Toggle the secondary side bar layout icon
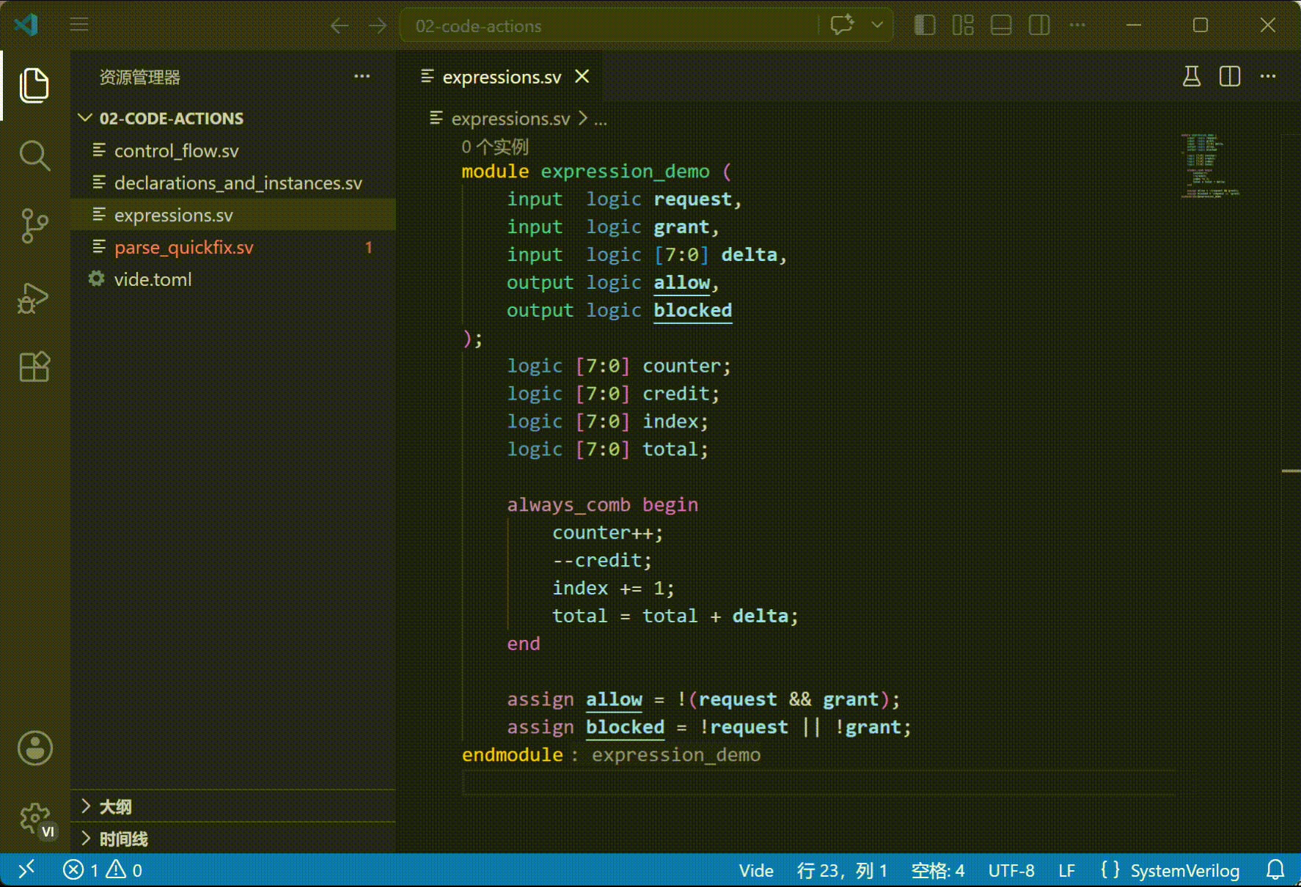The height and width of the screenshot is (887, 1301). pos(1039,25)
